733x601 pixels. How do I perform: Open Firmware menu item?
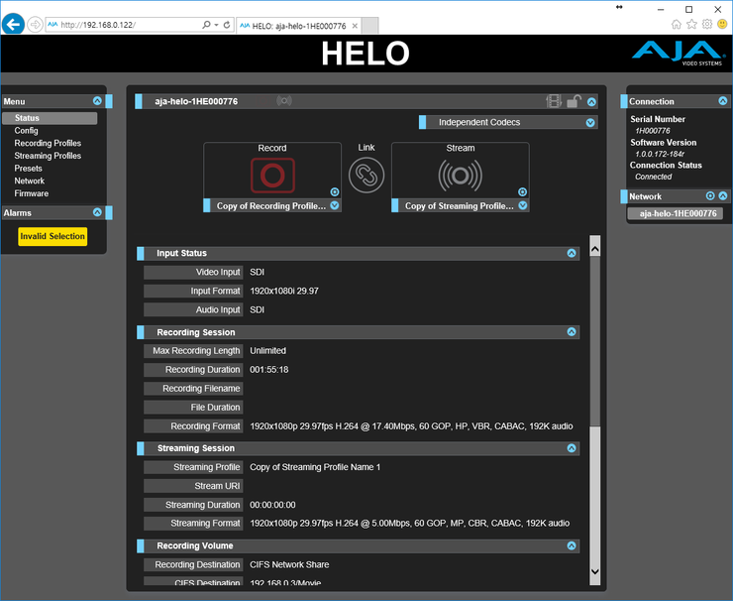click(32, 193)
